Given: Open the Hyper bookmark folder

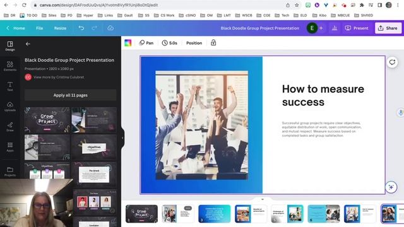Looking at the screenshot, I should coord(85,15).
